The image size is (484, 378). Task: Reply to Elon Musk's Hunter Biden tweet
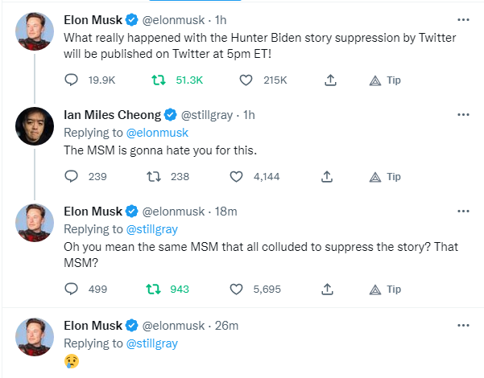click(71, 80)
